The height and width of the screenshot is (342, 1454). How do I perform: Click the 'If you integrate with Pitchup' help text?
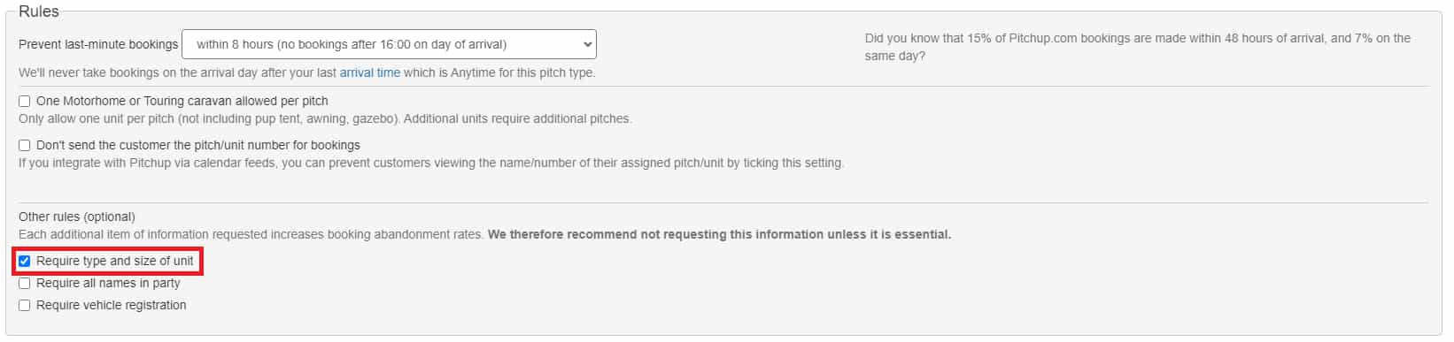431,163
